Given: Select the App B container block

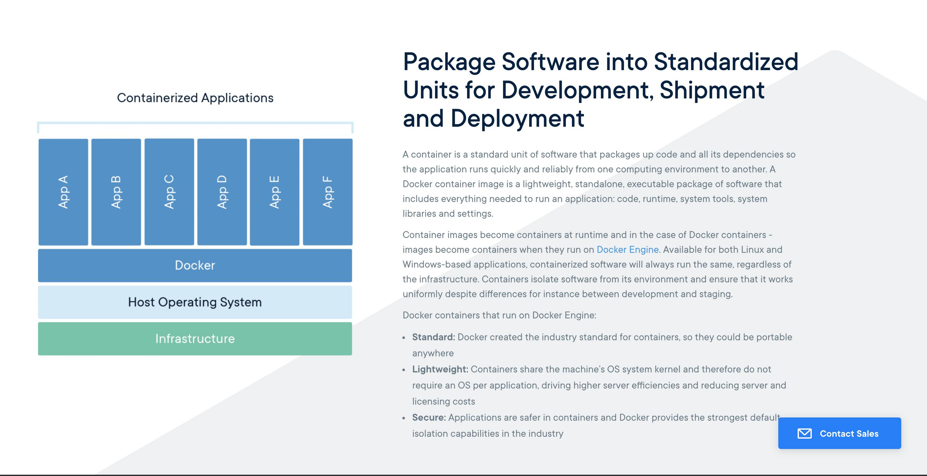Looking at the screenshot, I should [x=116, y=192].
